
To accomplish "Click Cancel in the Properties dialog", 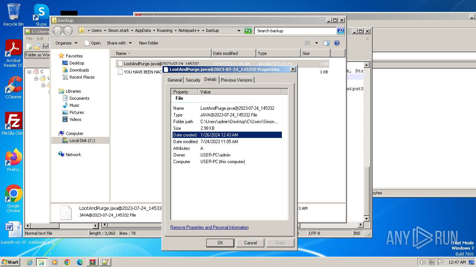I will click(250, 243).
